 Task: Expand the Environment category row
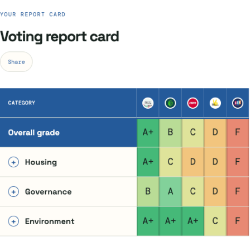click(13, 221)
